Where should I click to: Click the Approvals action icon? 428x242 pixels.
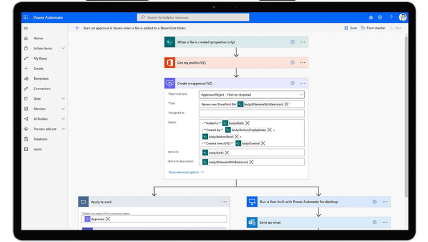coord(169,83)
